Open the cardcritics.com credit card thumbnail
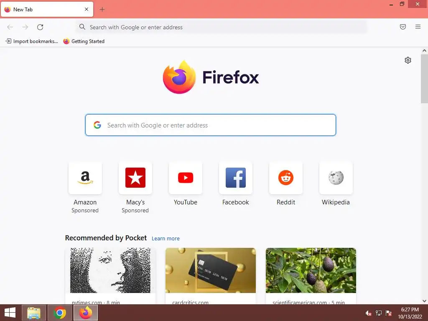 coord(211,270)
